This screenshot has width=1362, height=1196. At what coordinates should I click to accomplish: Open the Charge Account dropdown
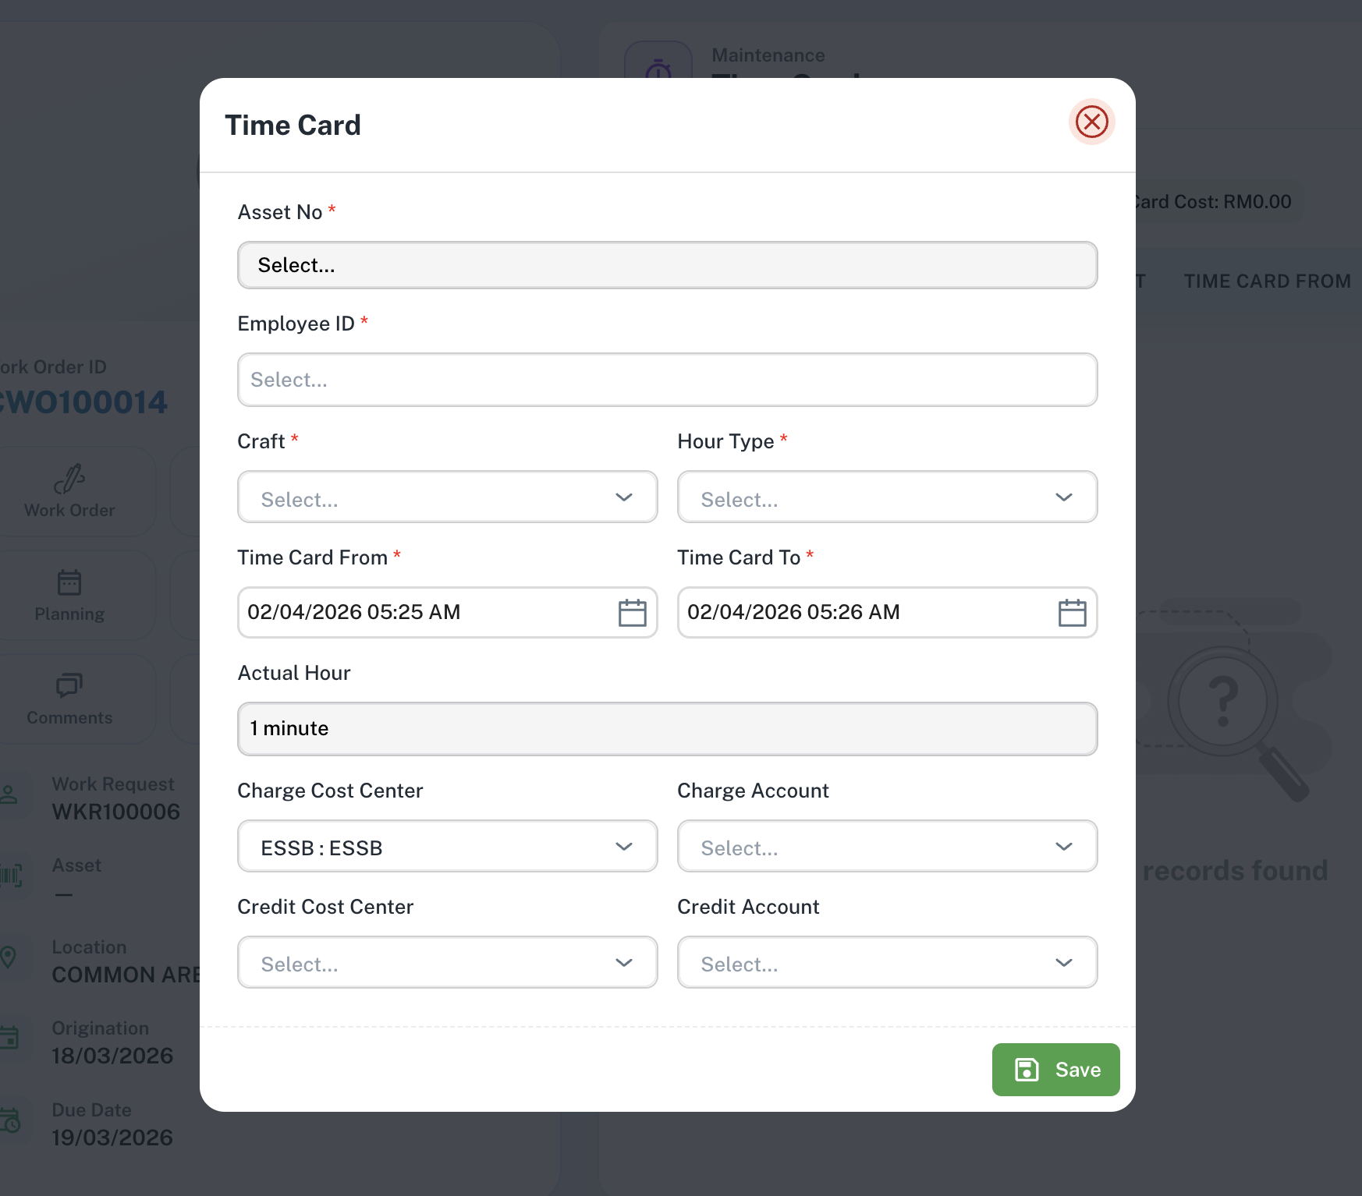(887, 847)
